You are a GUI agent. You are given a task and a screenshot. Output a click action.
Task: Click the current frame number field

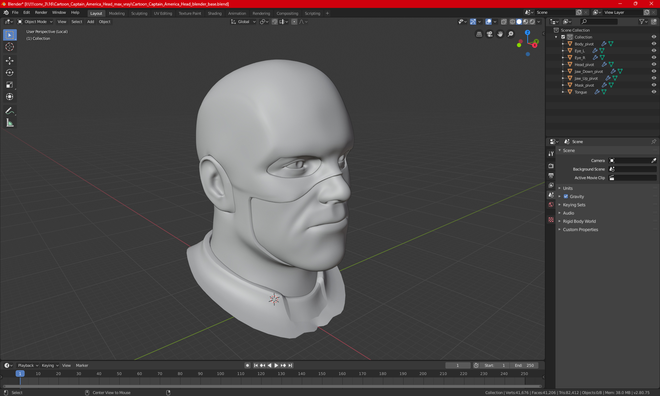click(x=458, y=365)
